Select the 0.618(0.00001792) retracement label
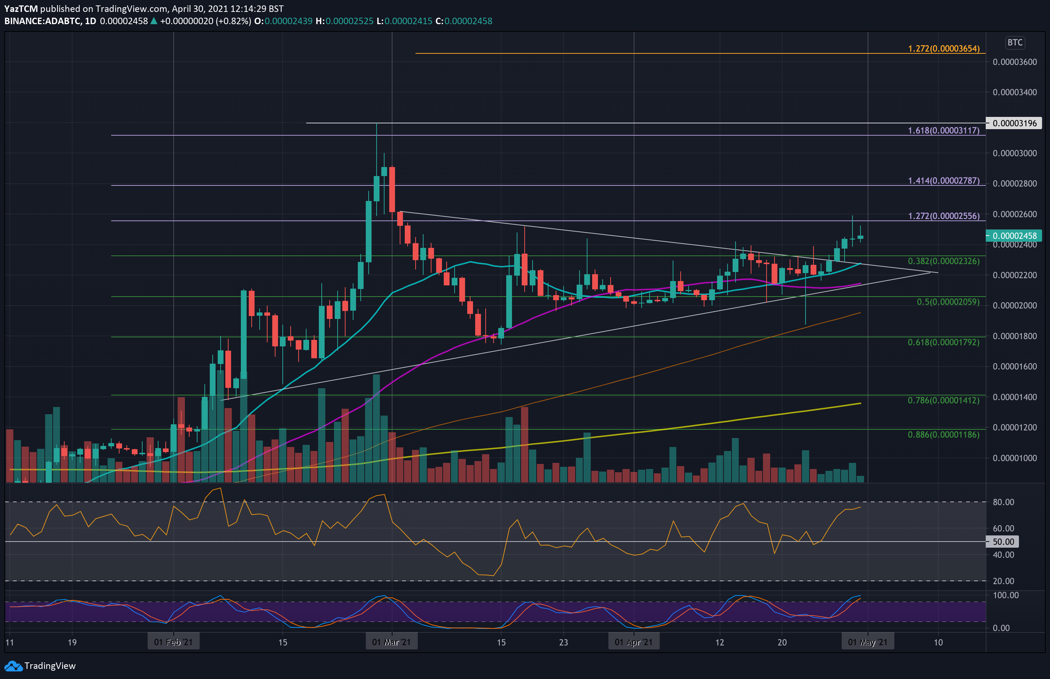1050x679 pixels. (944, 342)
